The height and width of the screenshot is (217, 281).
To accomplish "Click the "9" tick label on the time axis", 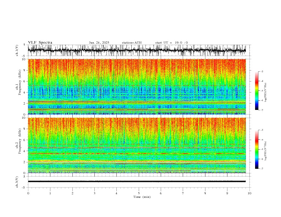I will point(227,193).
